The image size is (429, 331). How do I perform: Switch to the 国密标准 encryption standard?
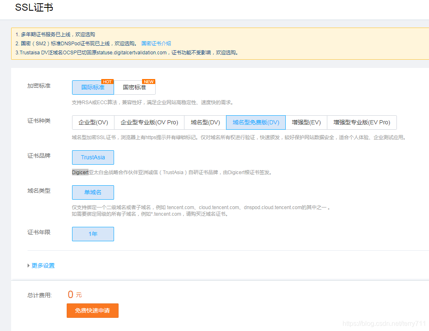[x=135, y=87]
